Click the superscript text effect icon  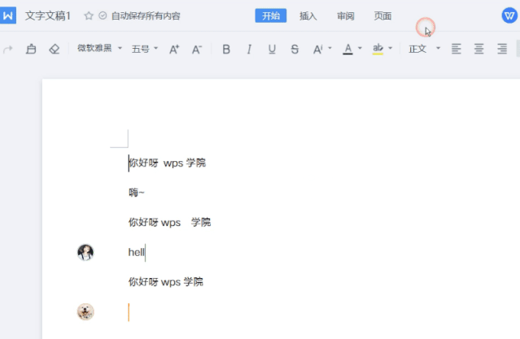[x=317, y=50]
